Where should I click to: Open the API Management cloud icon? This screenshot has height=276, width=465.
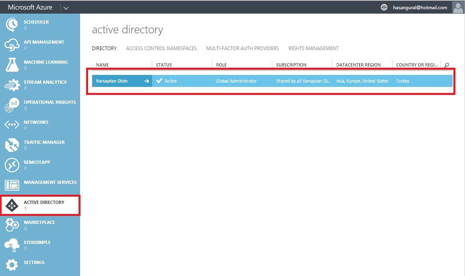12,45
